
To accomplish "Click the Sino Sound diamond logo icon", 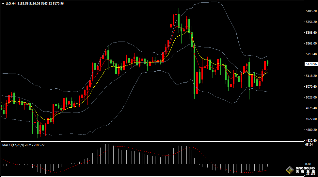I will tap(289, 170).
